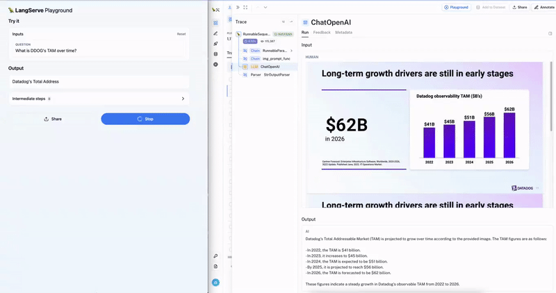This screenshot has height=293, width=556.
Task: Click the blue Stop button
Action: (x=145, y=119)
